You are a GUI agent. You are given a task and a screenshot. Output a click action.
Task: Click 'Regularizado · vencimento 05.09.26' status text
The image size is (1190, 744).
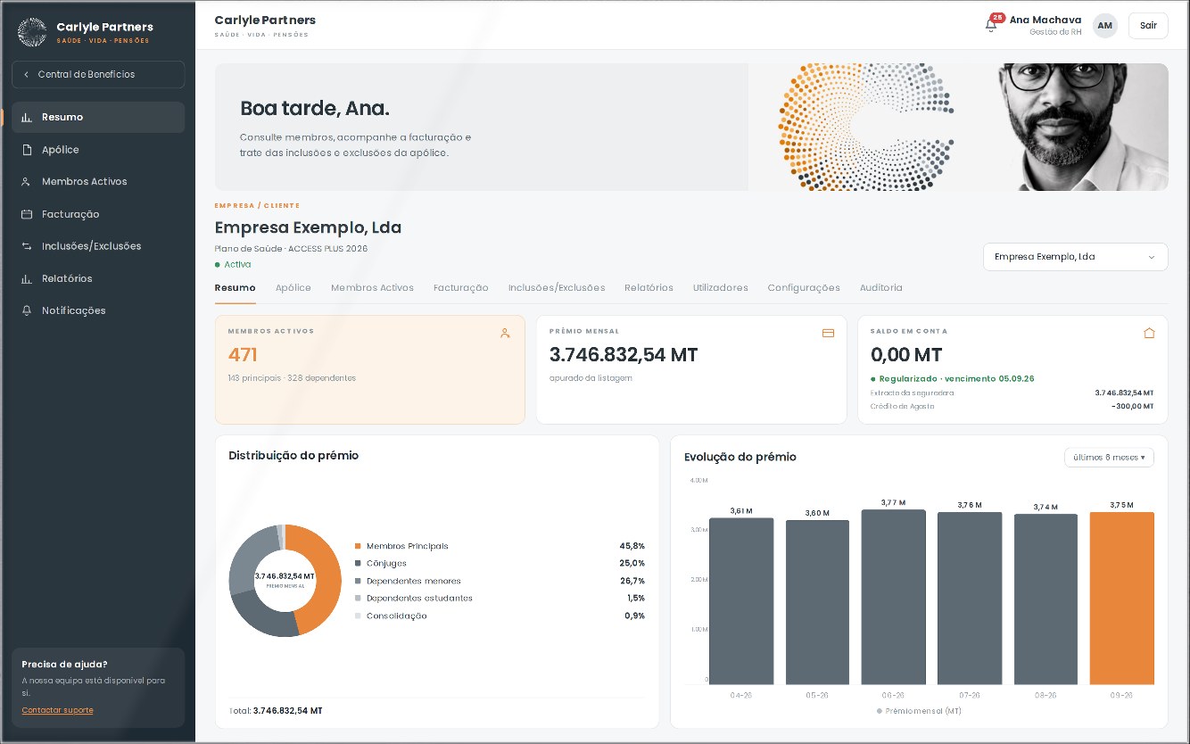pos(956,379)
